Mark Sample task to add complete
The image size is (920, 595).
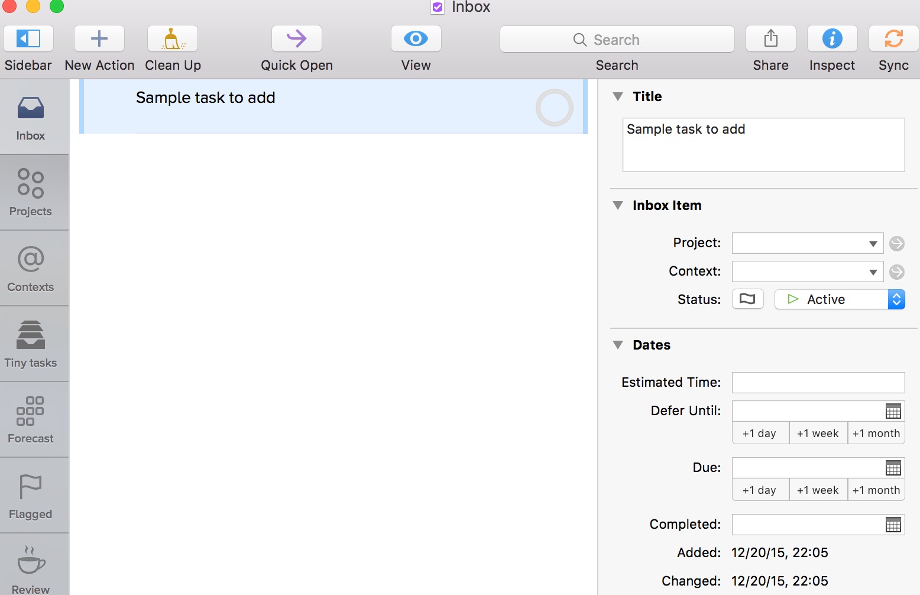click(555, 108)
